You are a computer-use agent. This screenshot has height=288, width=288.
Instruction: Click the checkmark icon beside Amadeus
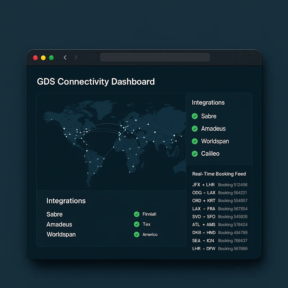[195, 129]
